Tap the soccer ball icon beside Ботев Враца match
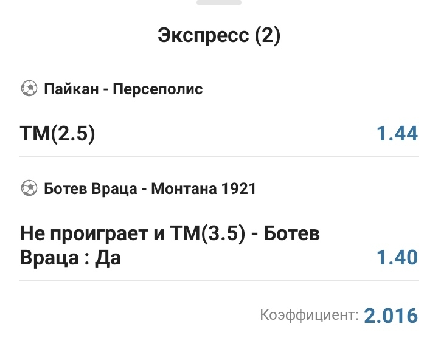Image resolution: width=438 pixels, height=352 pixels. (x=29, y=188)
